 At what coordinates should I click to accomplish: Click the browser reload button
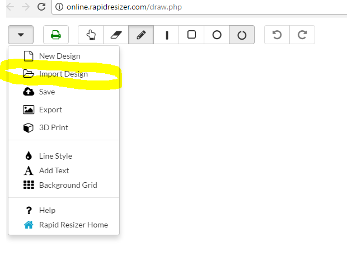pos(41,7)
